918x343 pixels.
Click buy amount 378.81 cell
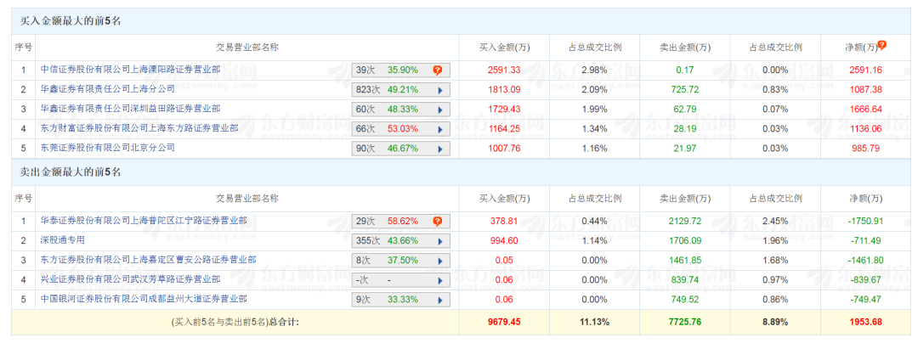coord(504,222)
